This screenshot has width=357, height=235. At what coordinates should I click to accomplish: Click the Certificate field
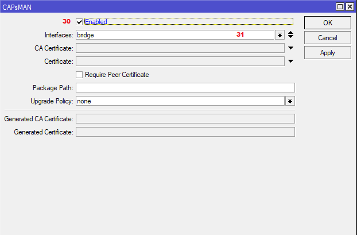180,61
